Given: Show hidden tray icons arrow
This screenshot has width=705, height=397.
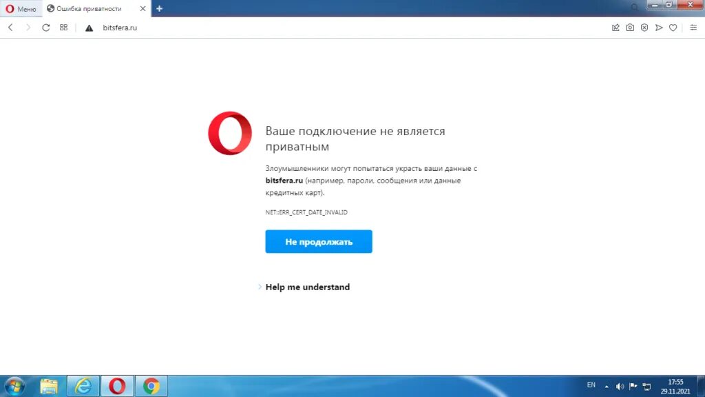Looking at the screenshot, I should coord(607,386).
